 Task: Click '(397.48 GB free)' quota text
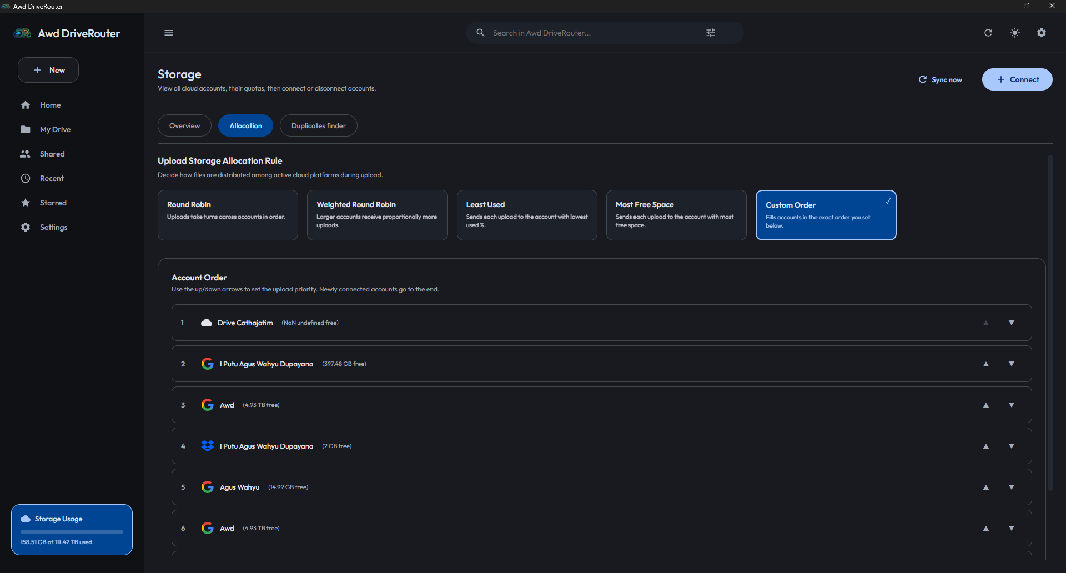(344, 364)
